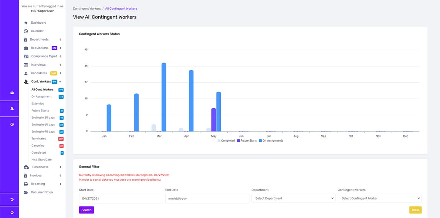Select the Terminated workers menu item

pyautogui.click(x=39, y=139)
